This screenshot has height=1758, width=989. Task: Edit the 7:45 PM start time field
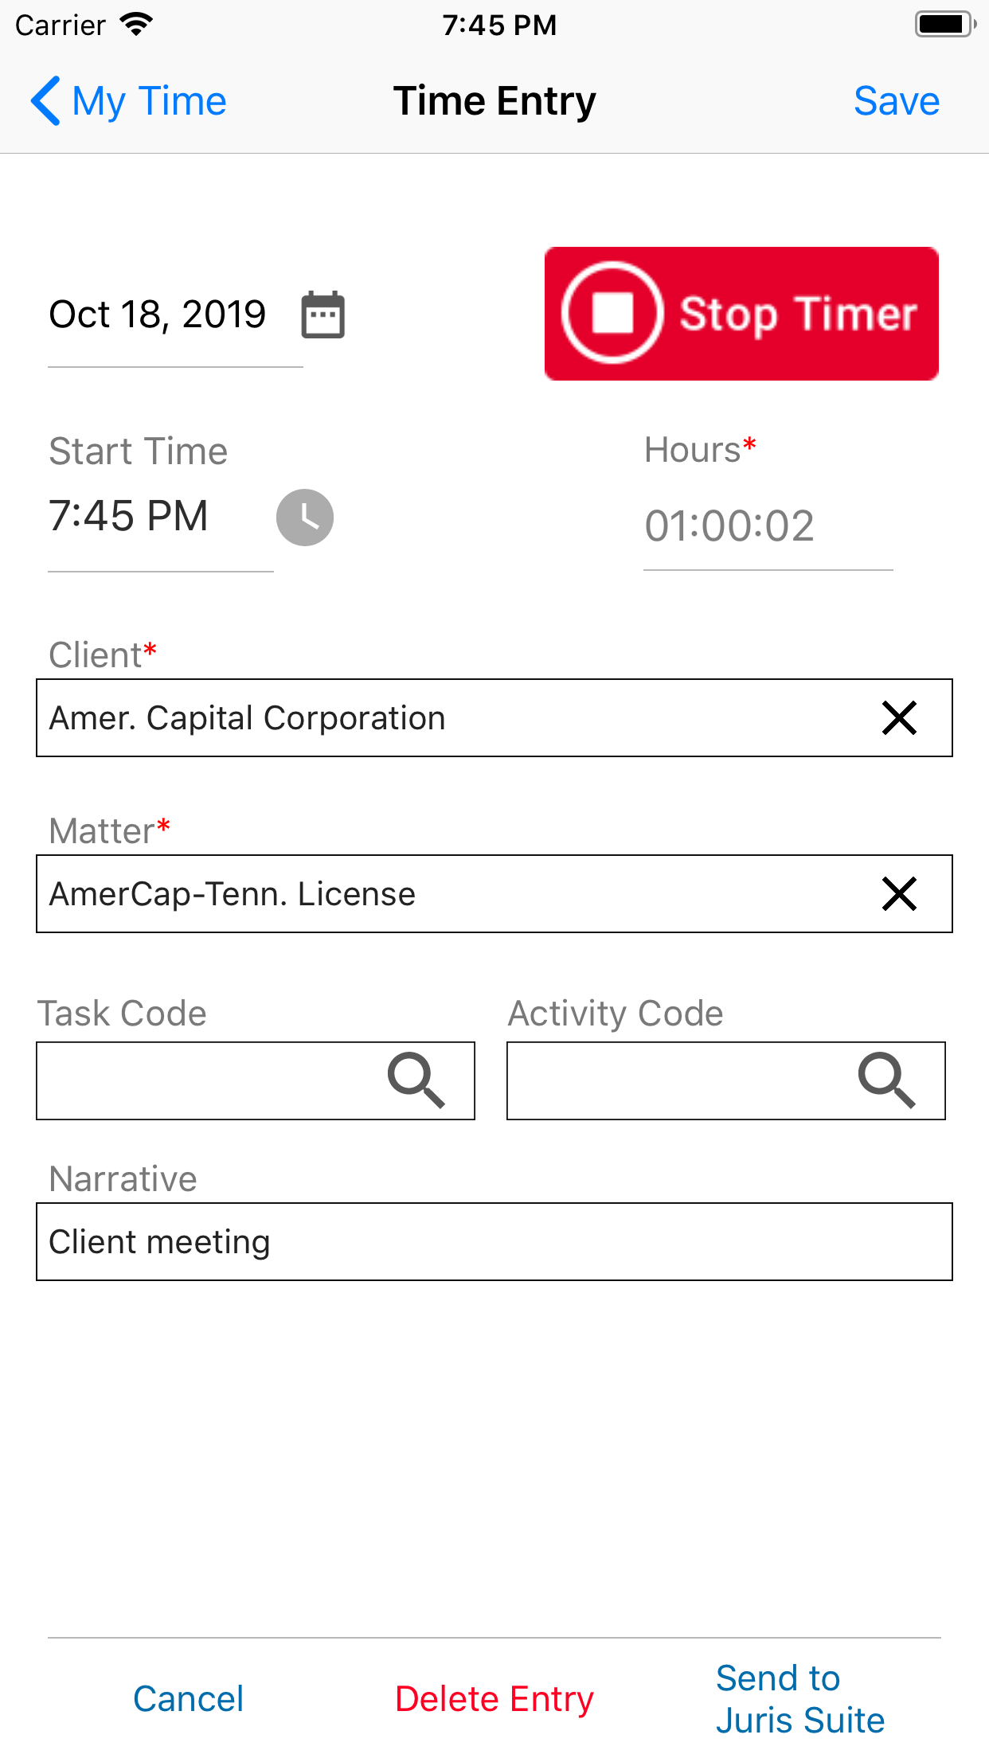click(161, 516)
